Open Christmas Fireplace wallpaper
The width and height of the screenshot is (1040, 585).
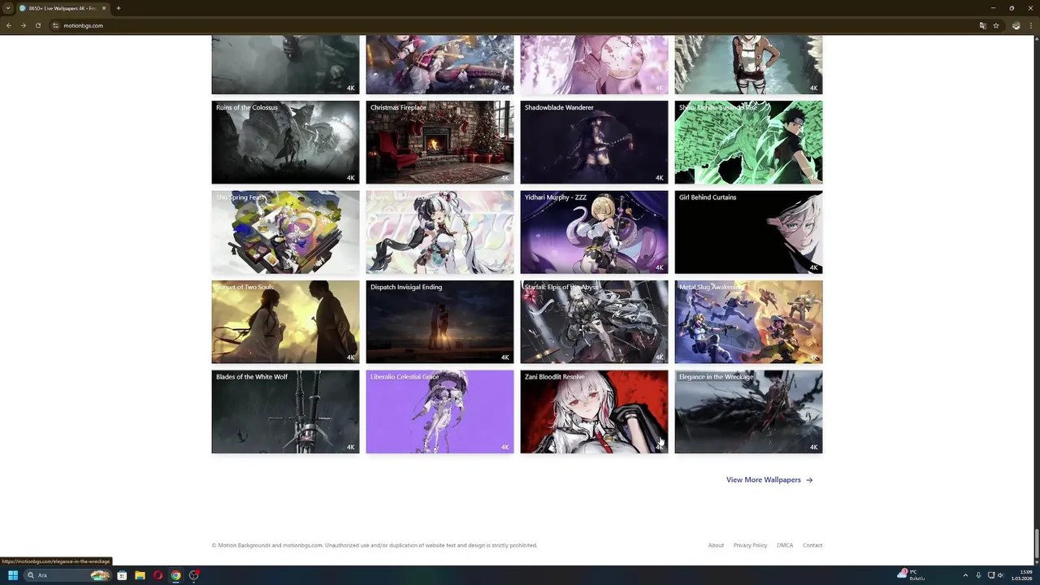(x=440, y=142)
